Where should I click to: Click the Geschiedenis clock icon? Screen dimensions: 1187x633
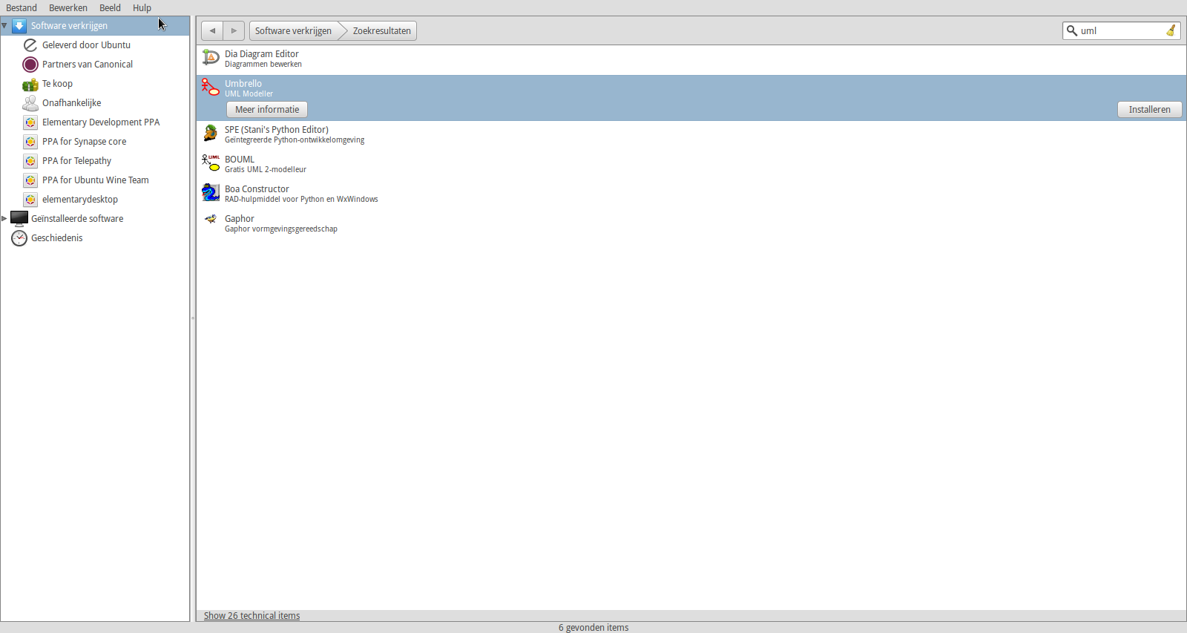[19, 238]
